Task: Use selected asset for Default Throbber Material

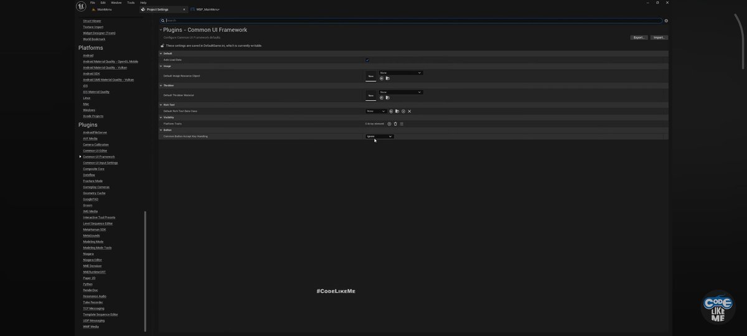Action: pyautogui.click(x=382, y=98)
